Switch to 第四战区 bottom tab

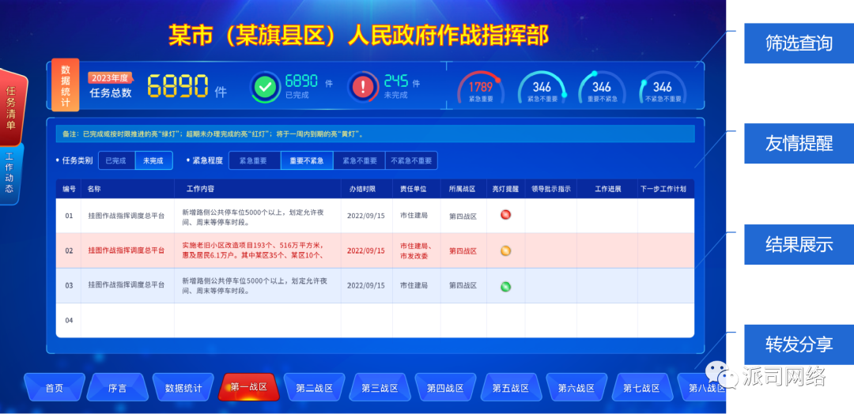(x=445, y=388)
